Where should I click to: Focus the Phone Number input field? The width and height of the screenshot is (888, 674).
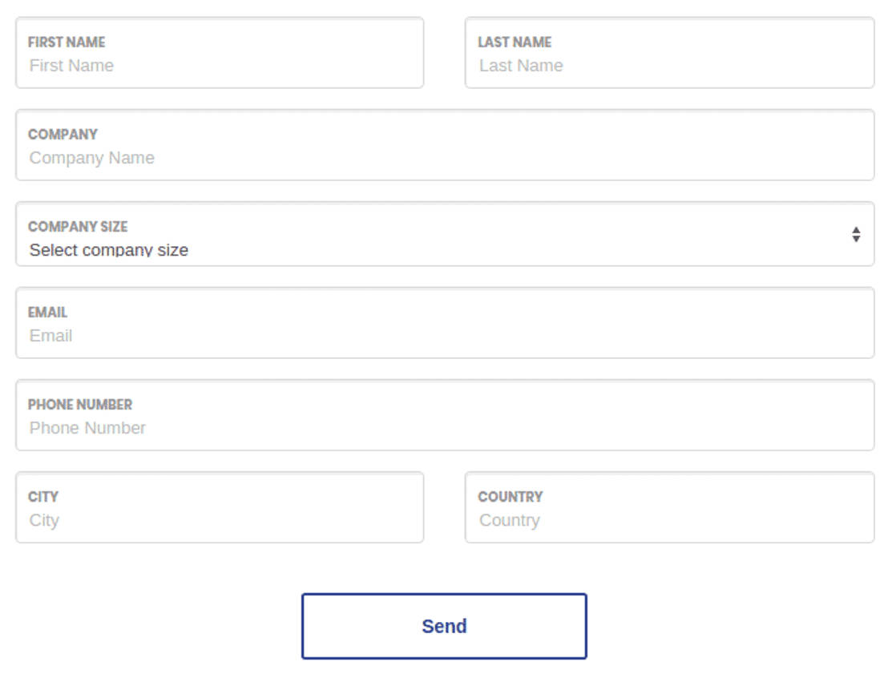[444, 428]
